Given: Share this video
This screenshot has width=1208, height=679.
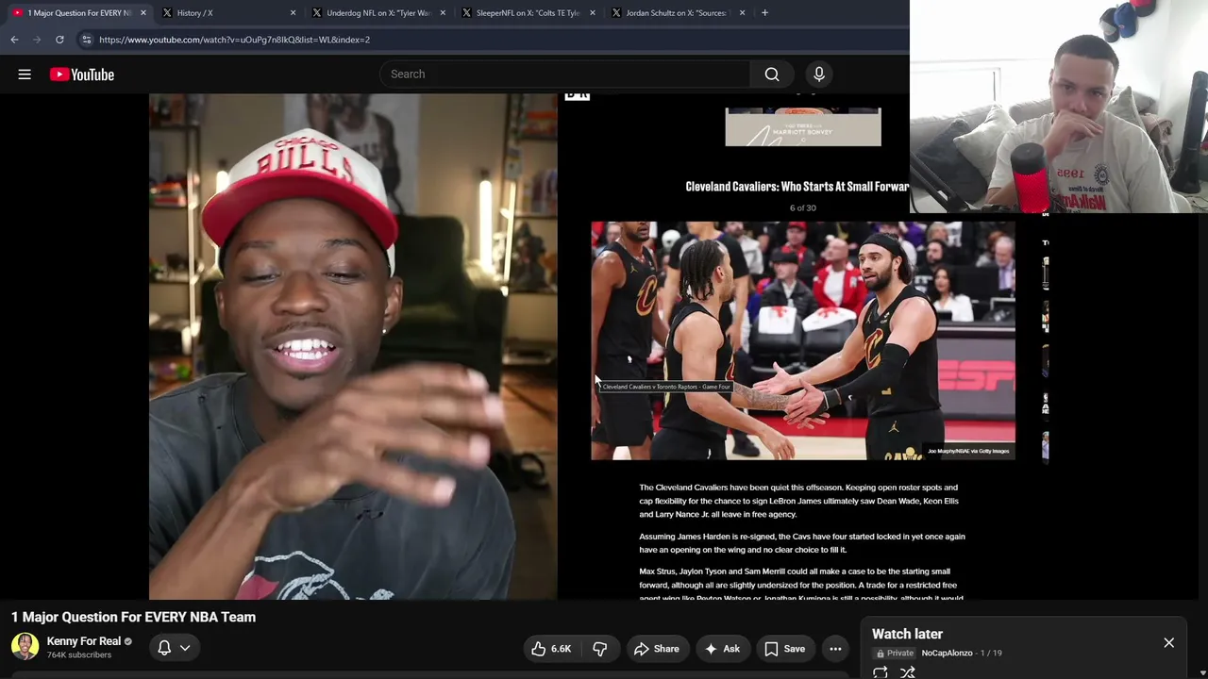Looking at the screenshot, I should click(x=657, y=649).
